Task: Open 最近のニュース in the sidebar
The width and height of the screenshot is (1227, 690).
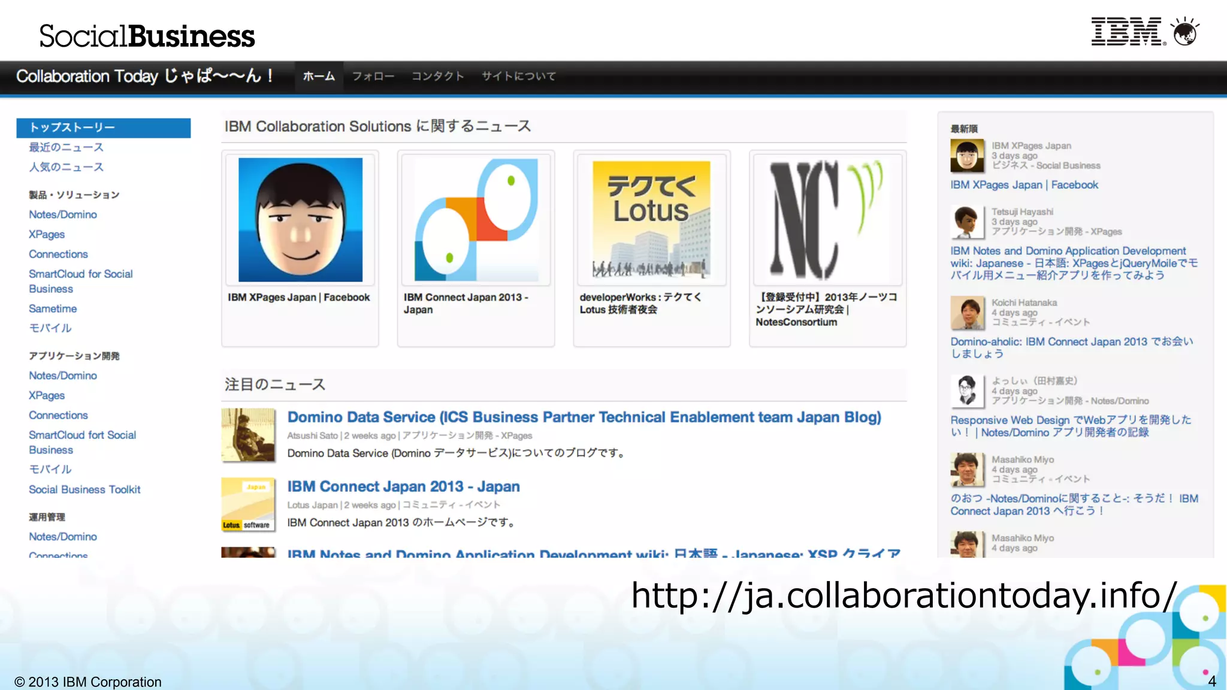Action: (67, 147)
